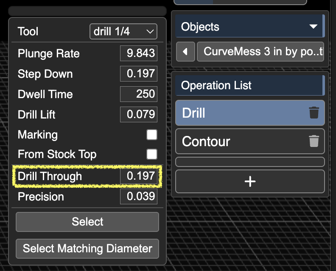Click the Contour operation trash icon

point(314,141)
